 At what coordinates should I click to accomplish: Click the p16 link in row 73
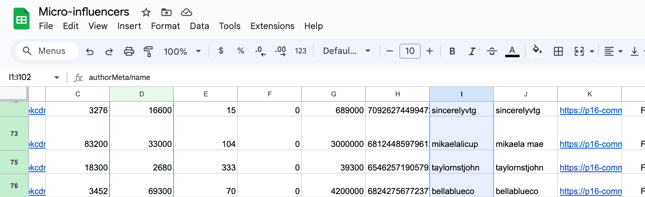(590, 144)
